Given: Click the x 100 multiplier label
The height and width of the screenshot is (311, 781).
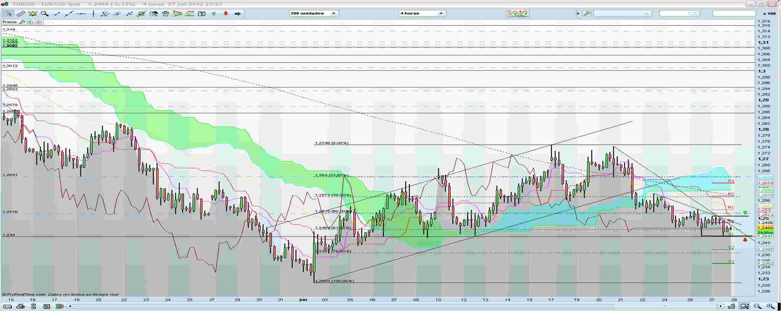Looking at the screenshot, I should click(769, 14).
